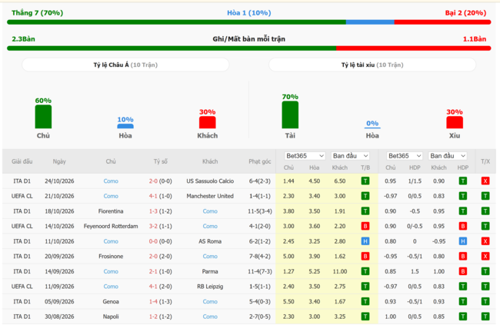Click green T T/B badge in Manchester United row

point(365,196)
